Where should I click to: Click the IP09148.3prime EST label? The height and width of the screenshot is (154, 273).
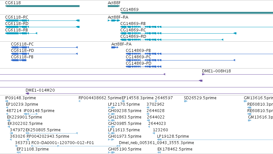click(21, 98)
